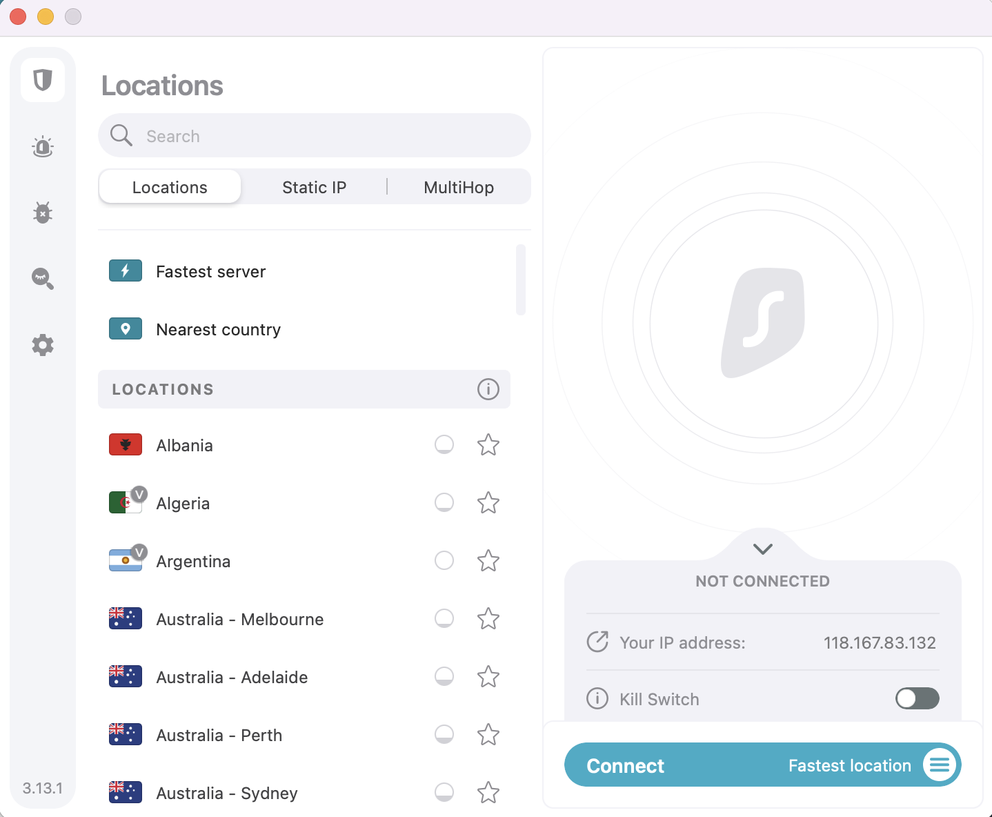Connect to Albania

point(305,445)
